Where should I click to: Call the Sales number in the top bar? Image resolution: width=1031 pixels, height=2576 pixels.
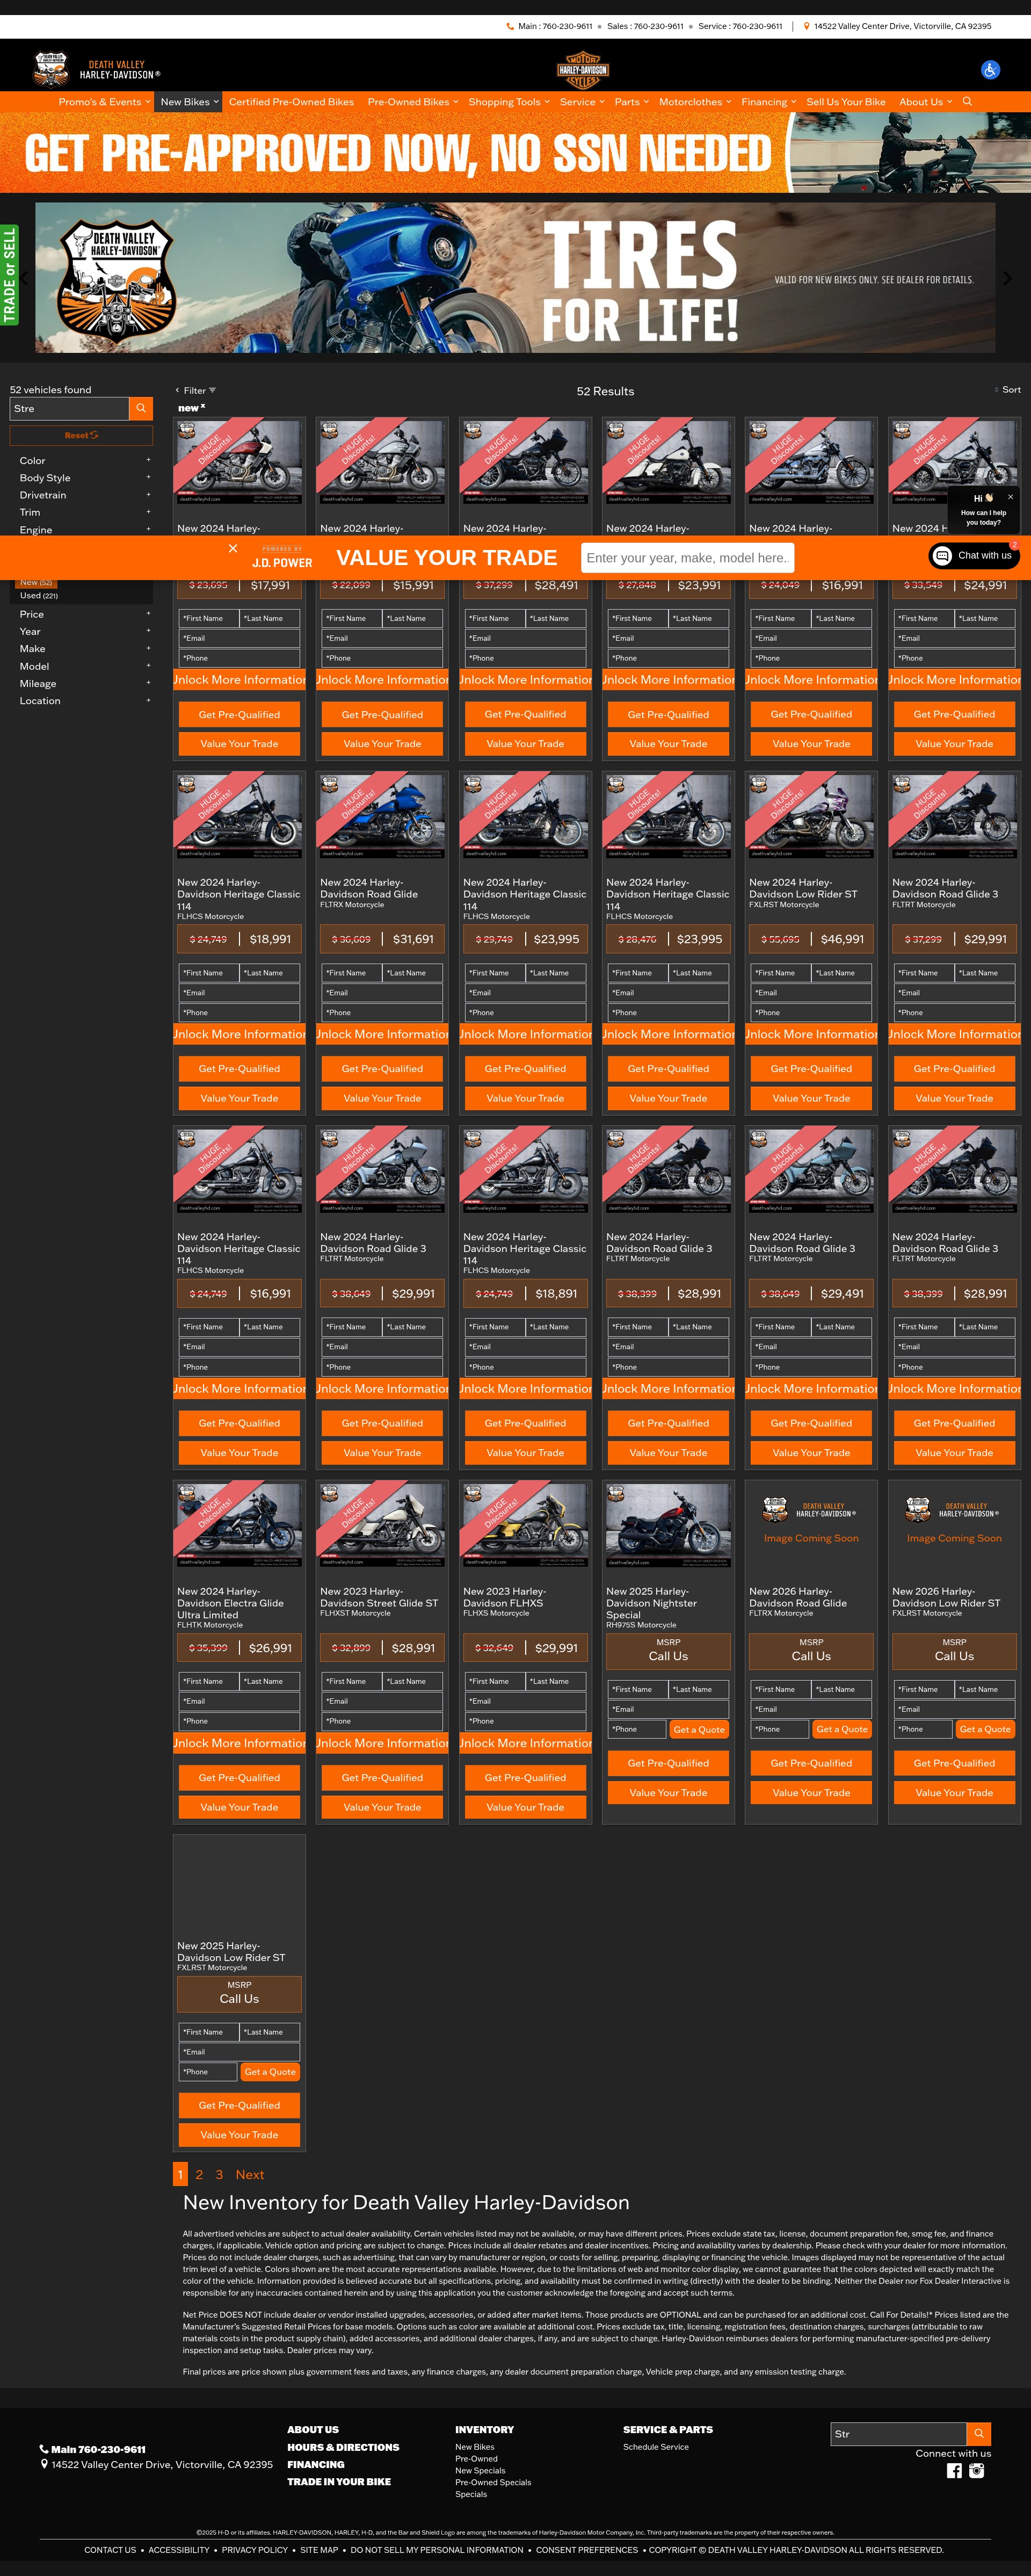(645, 27)
